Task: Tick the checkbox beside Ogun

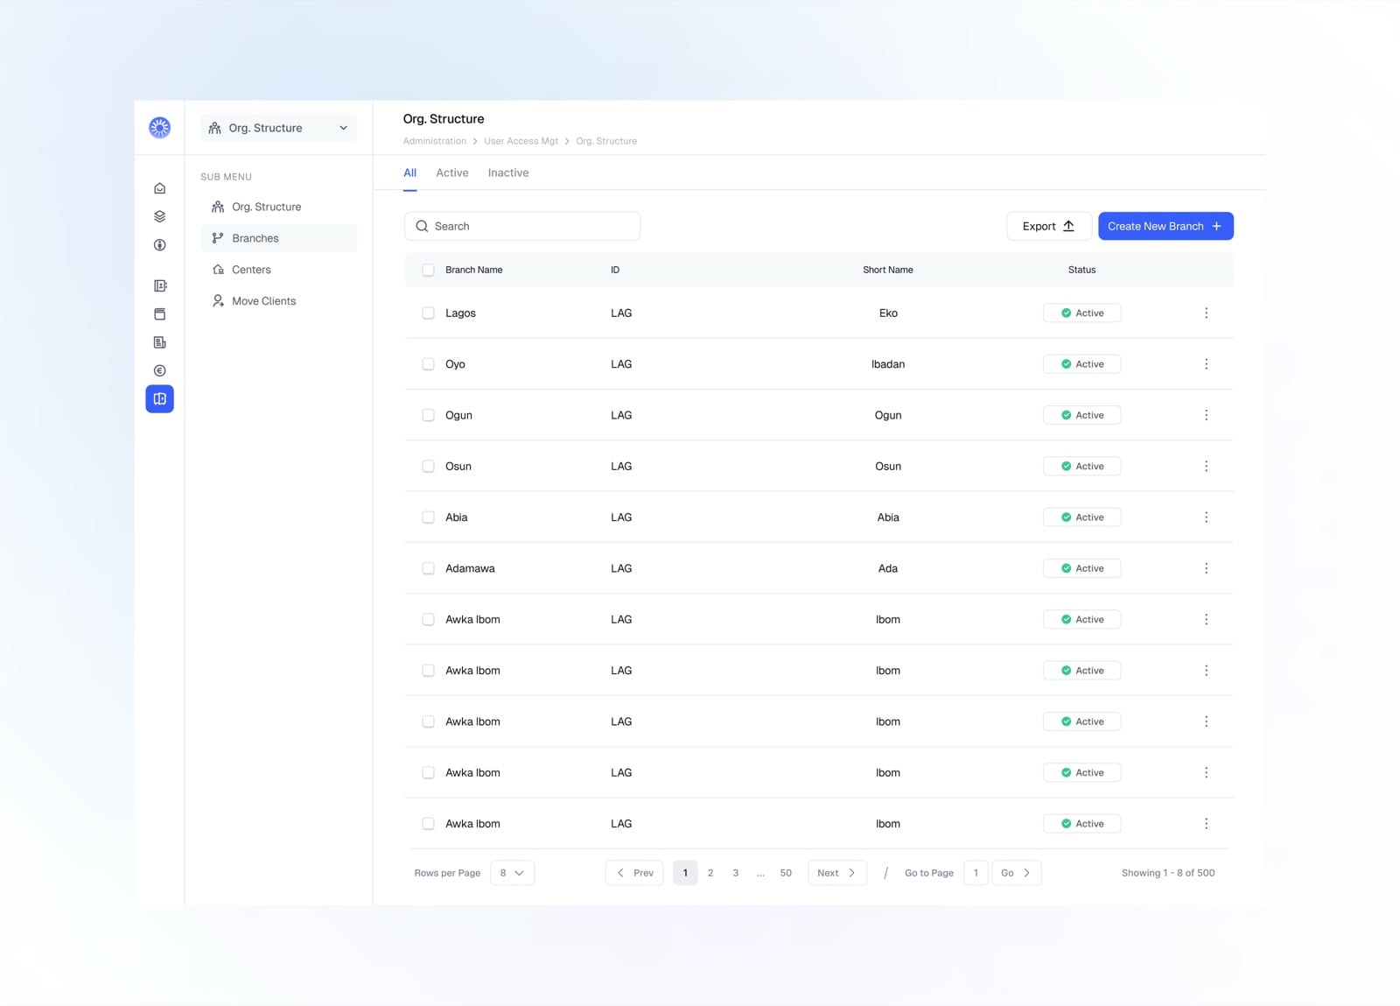Action: point(428,415)
